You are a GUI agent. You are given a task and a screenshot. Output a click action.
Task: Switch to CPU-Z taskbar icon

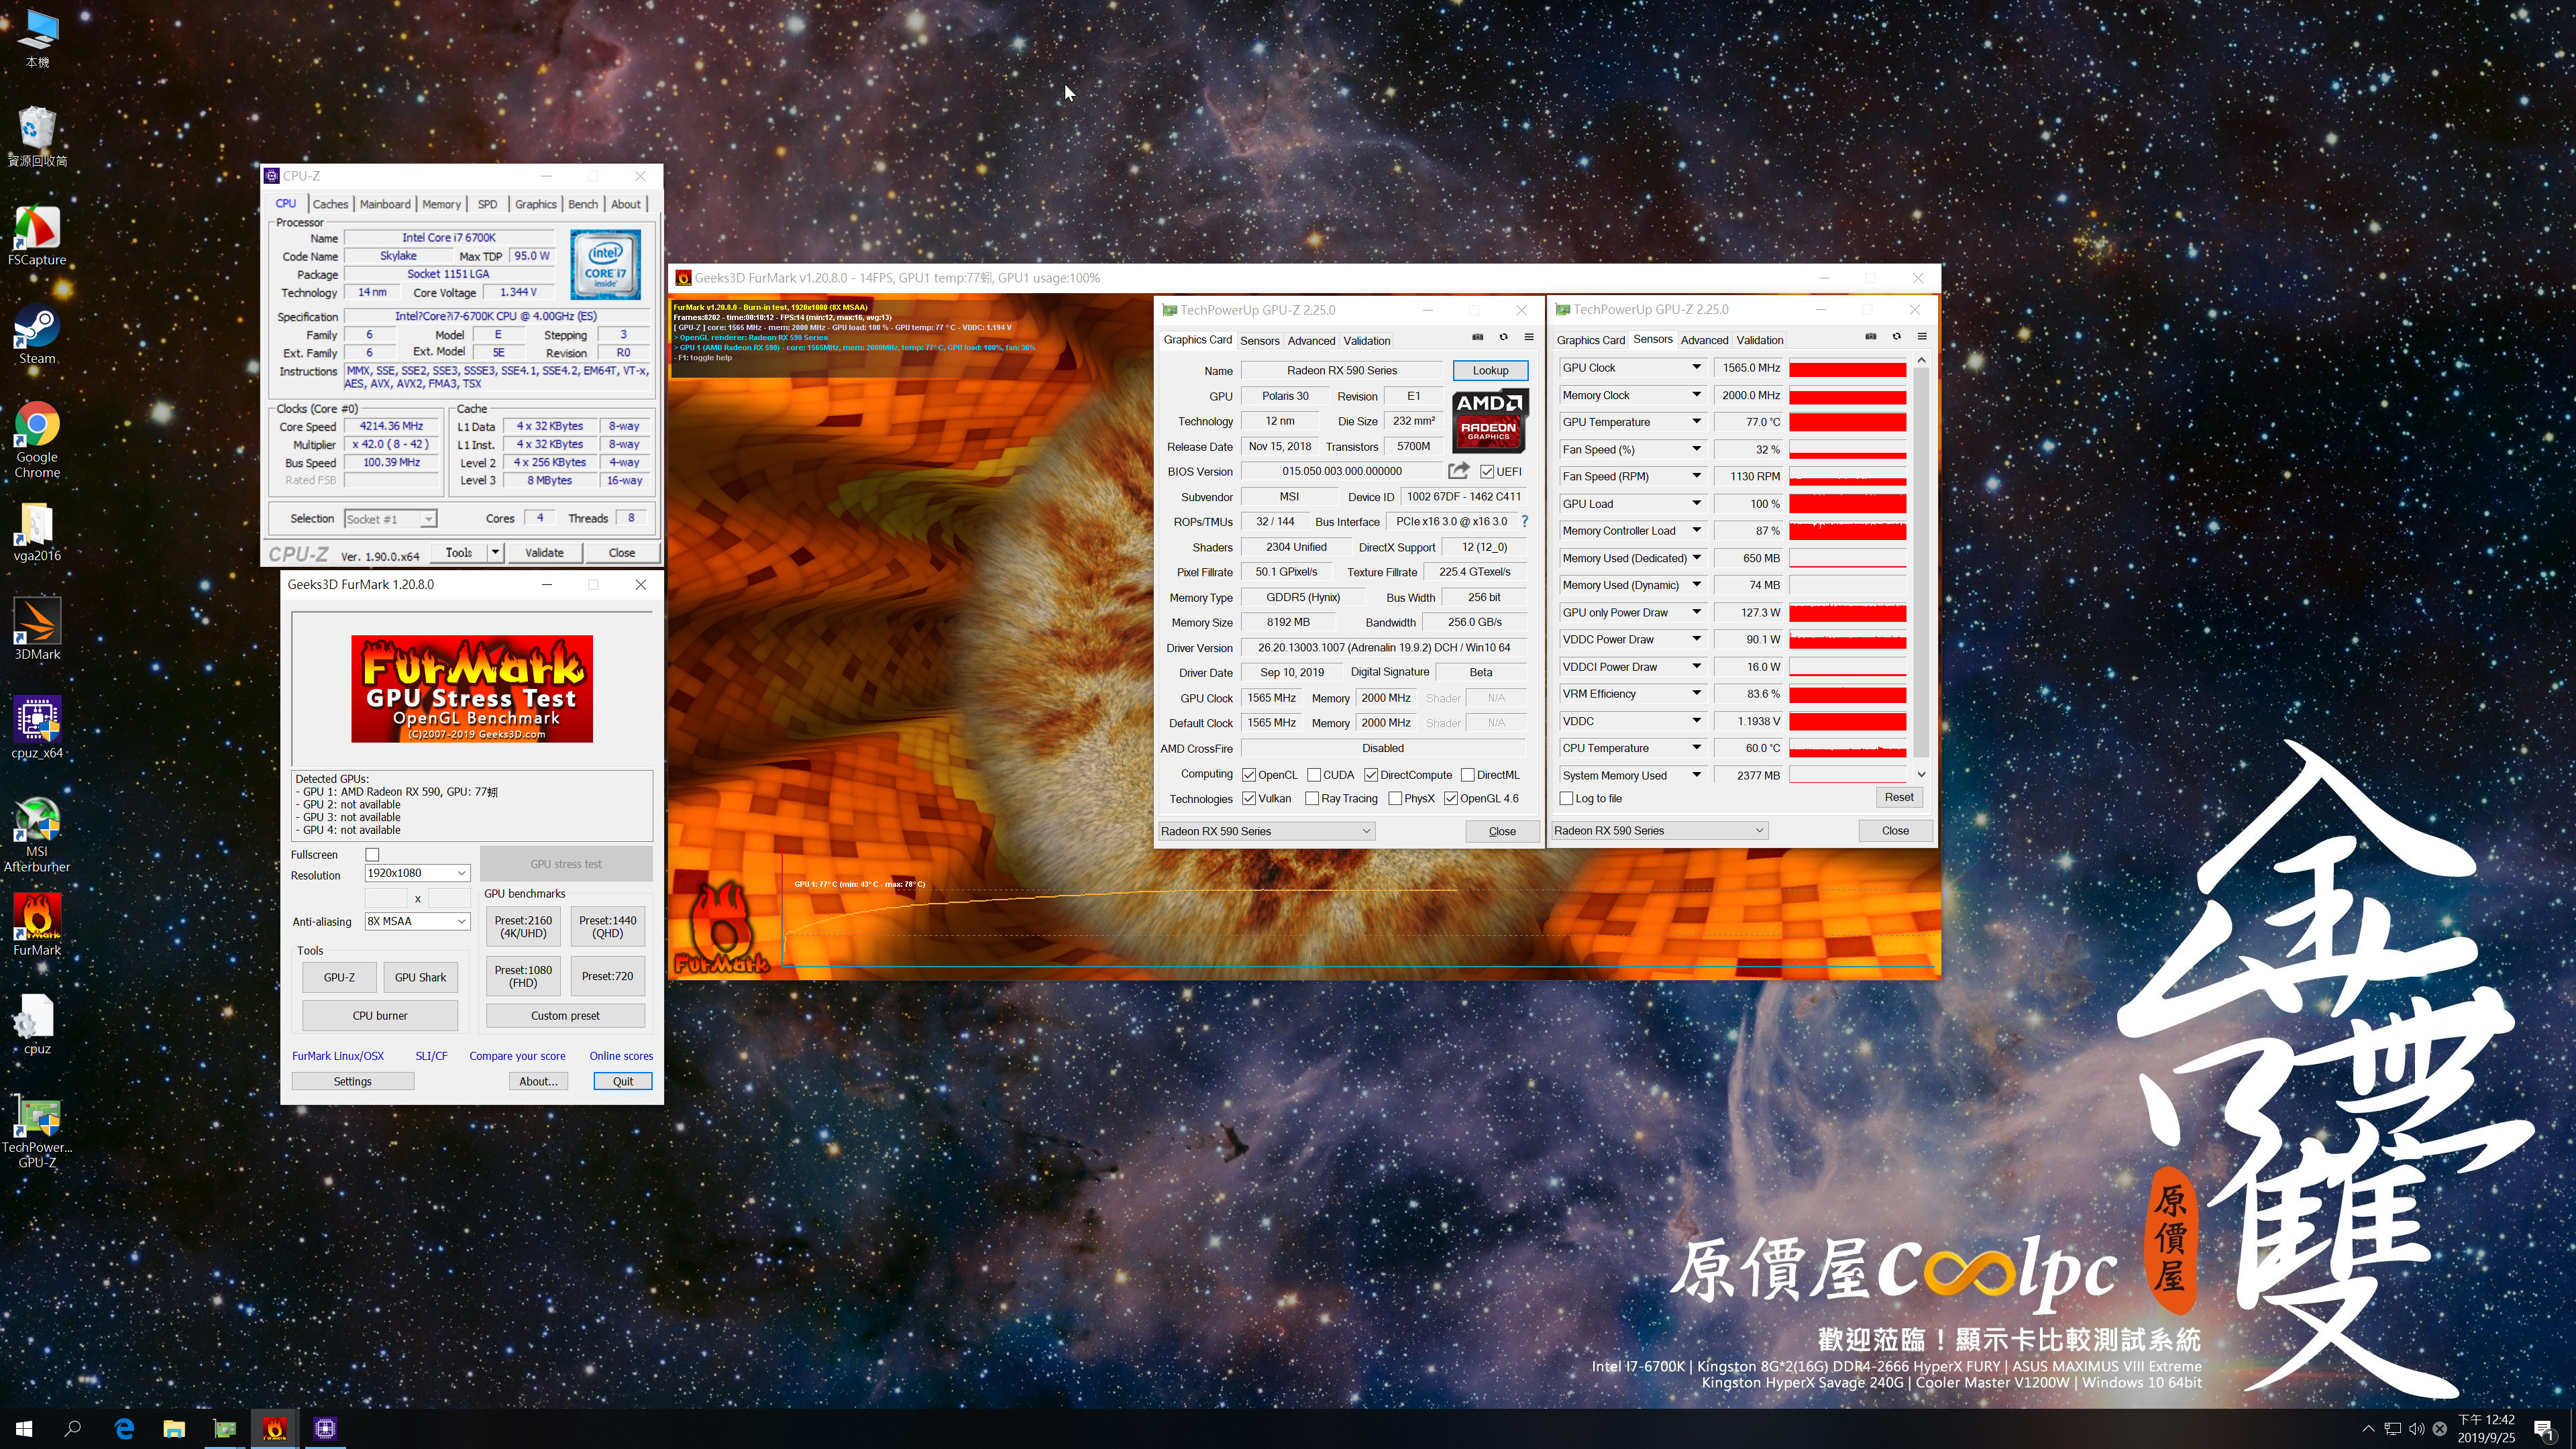point(325,1429)
